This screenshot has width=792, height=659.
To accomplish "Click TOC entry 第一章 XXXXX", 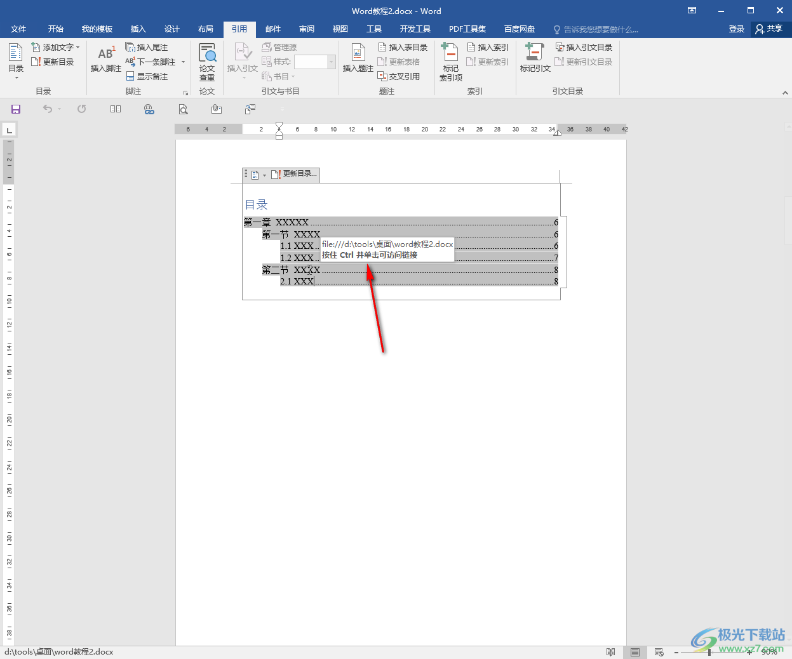I will coord(401,222).
